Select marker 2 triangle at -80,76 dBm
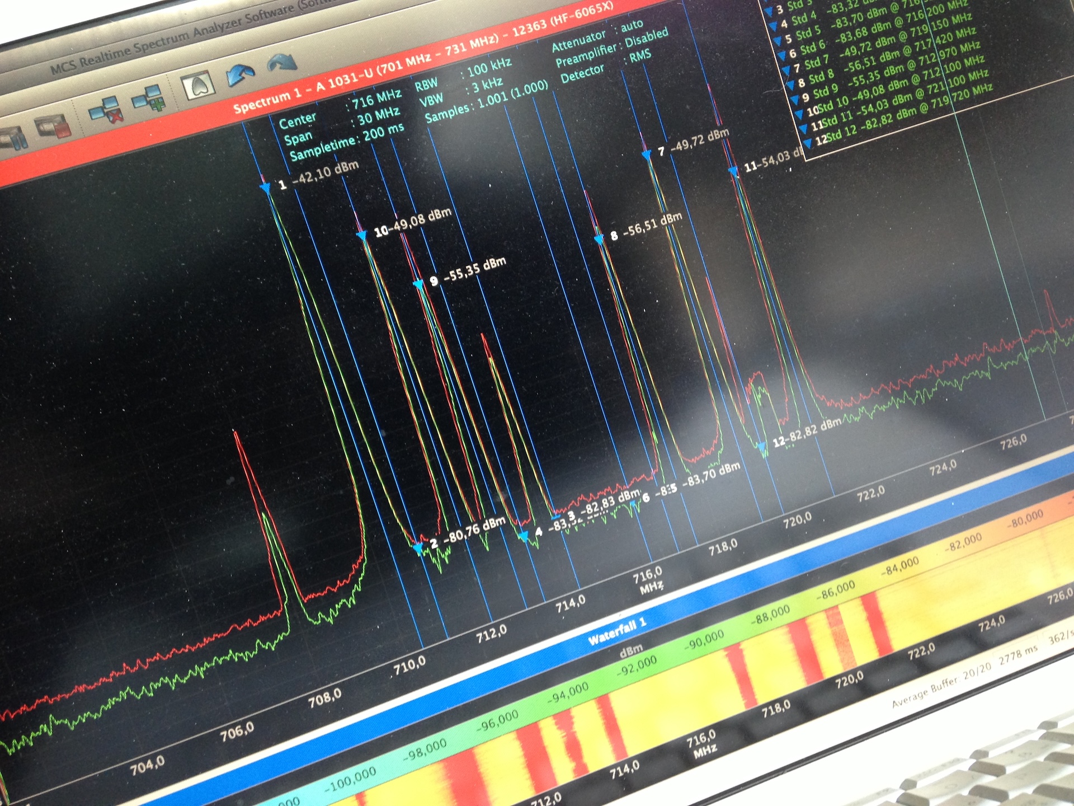 tap(418, 549)
